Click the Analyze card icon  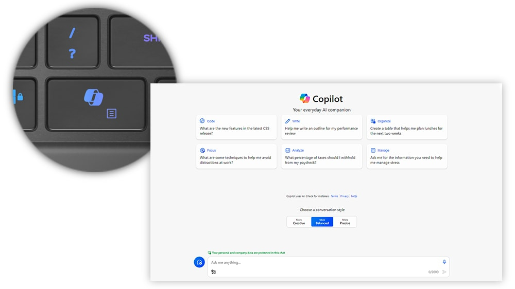(288, 151)
